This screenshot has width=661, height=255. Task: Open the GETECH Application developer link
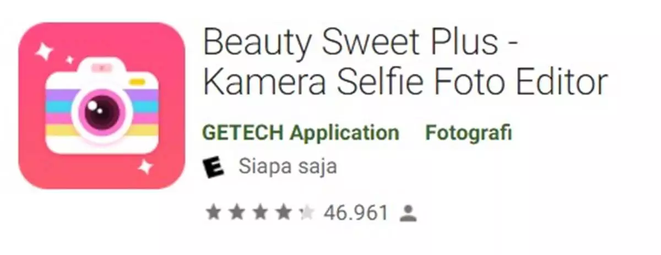[301, 133]
